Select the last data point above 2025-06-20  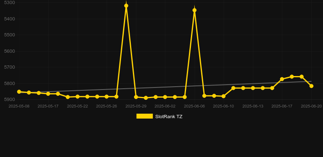click(312, 86)
